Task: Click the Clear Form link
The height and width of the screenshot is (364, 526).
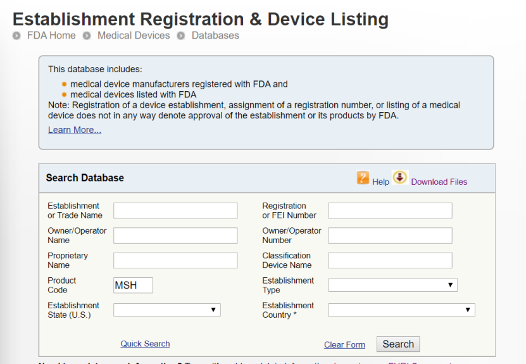Action: (344, 345)
